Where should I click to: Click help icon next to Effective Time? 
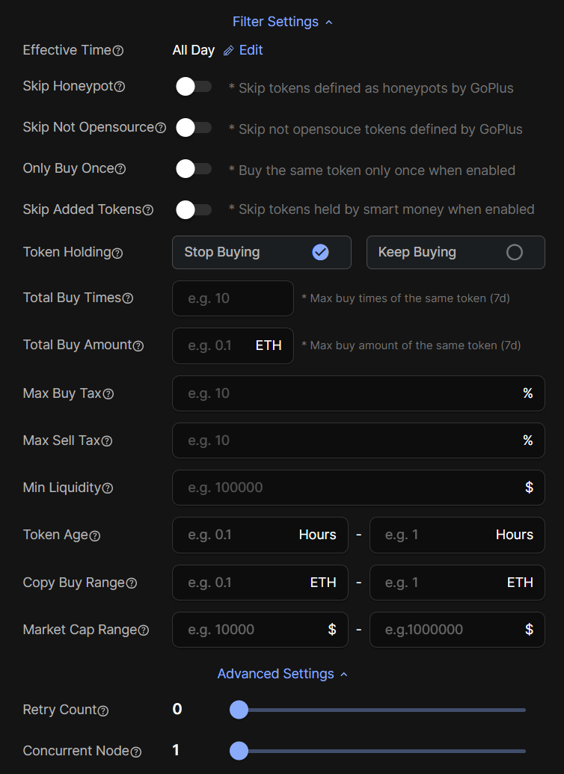point(118,51)
